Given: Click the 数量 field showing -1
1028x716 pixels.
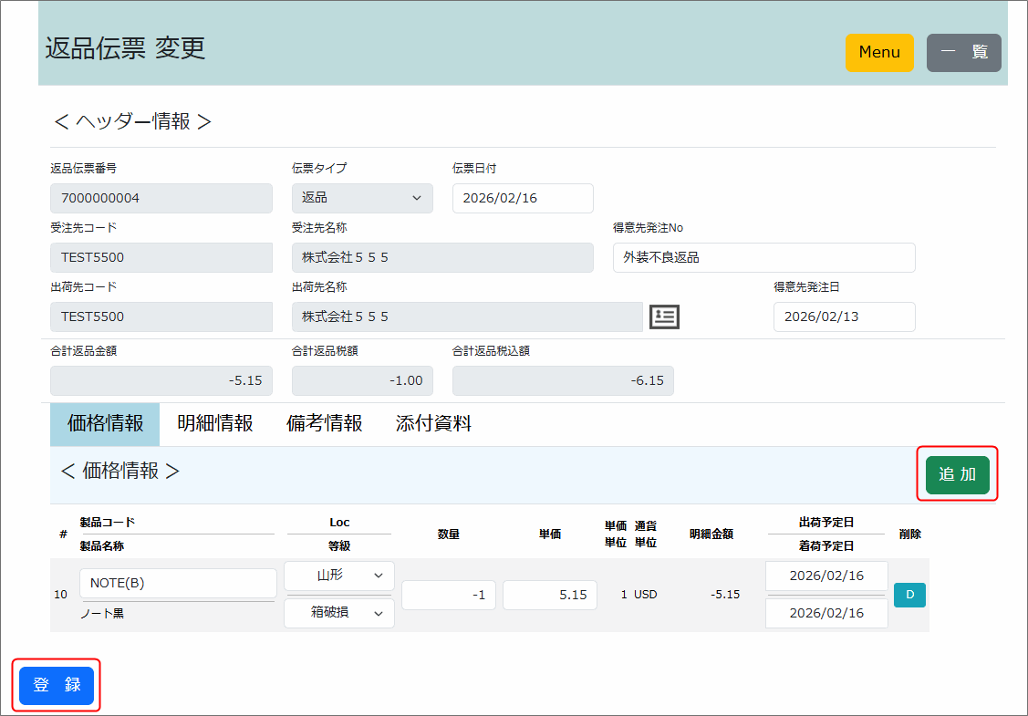Looking at the screenshot, I should (449, 595).
